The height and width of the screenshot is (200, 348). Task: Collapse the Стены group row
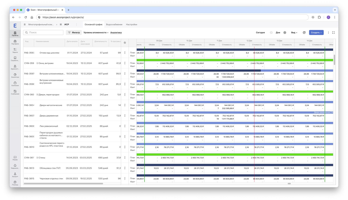pyautogui.click(x=37, y=158)
